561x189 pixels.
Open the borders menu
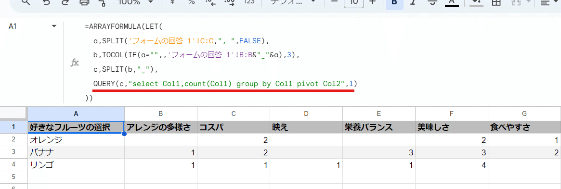496,2
